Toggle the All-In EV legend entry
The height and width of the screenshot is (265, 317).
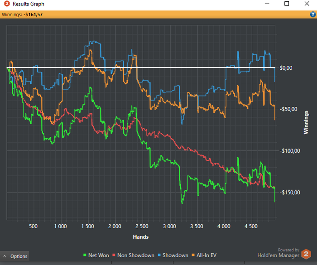click(204, 255)
